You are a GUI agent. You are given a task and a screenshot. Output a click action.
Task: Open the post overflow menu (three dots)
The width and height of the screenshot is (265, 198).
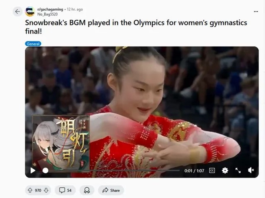tap(256, 12)
